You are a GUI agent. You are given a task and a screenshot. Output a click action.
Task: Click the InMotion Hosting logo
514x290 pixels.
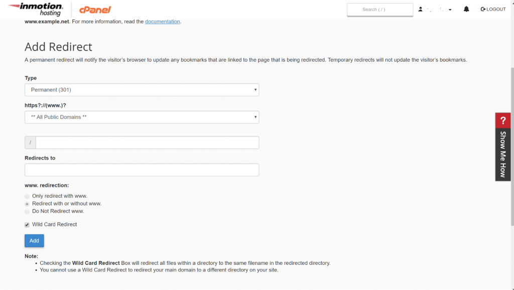(x=35, y=9)
